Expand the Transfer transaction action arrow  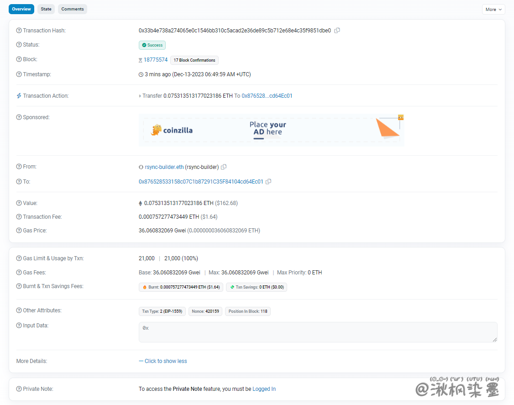tap(140, 96)
